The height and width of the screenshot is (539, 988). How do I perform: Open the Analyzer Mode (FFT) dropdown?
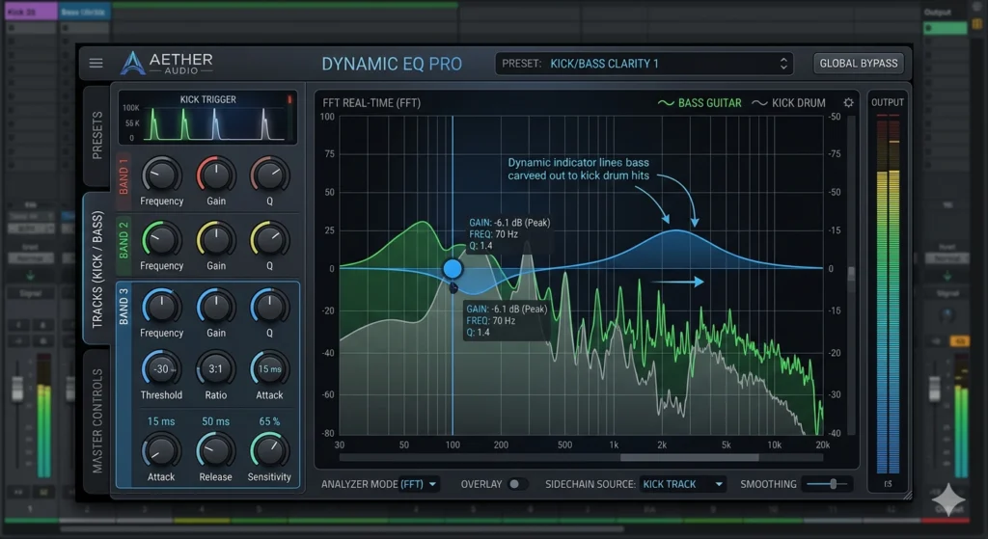point(419,484)
